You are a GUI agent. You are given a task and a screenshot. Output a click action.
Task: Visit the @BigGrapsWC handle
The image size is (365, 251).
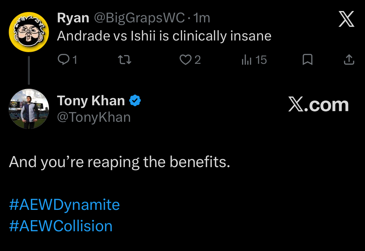coord(139,18)
